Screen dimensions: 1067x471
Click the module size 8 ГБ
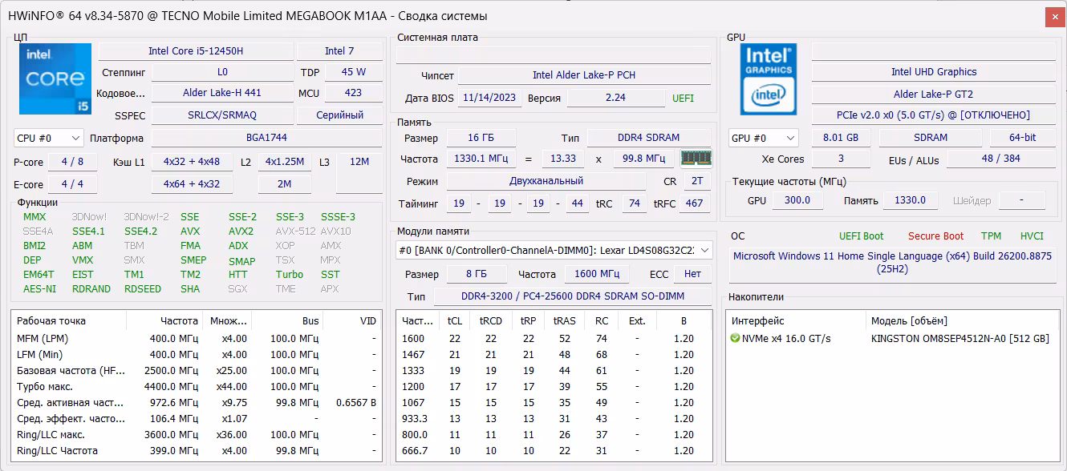477,274
